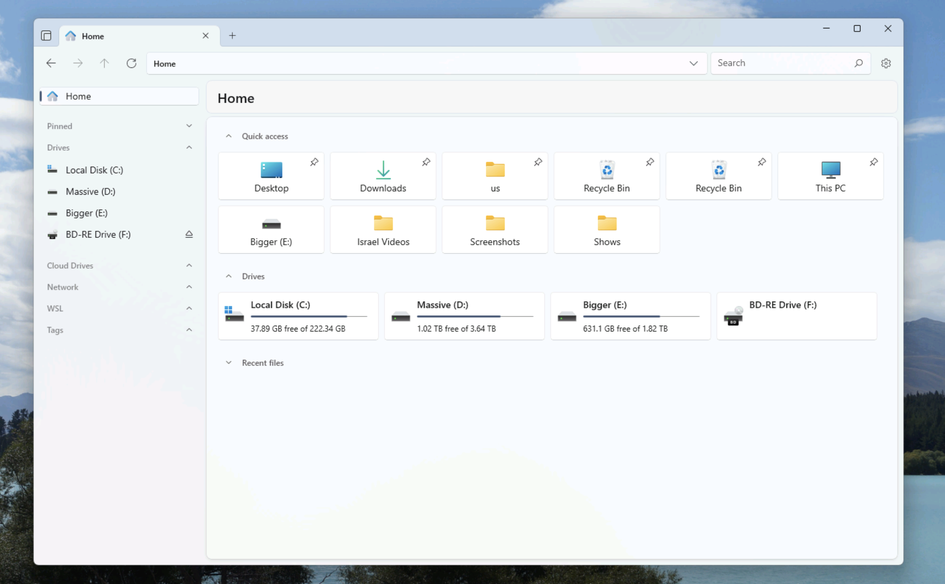Screen dimensions: 945x584
Task: Collapse the Drives section in sidebar
Action: tap(189, 147)
